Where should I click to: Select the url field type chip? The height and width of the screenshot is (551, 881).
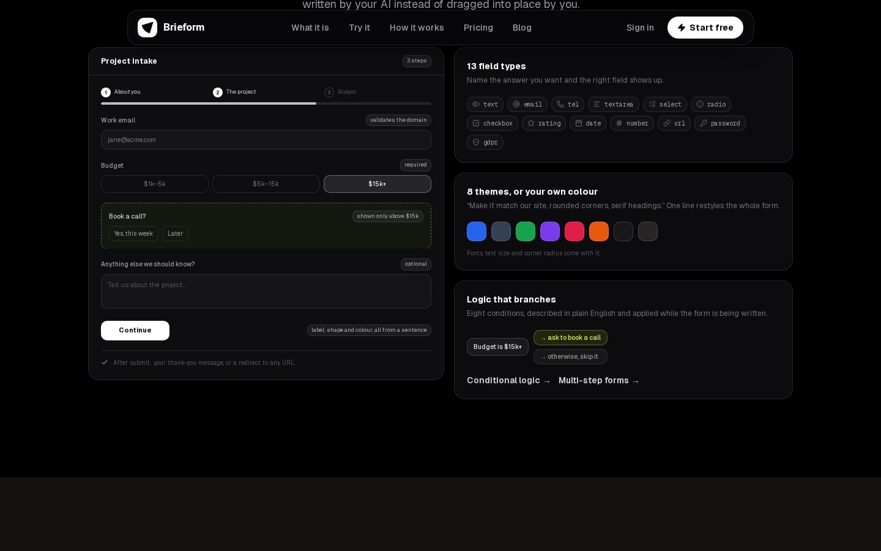pyautogui.click(x=674, y=123)
